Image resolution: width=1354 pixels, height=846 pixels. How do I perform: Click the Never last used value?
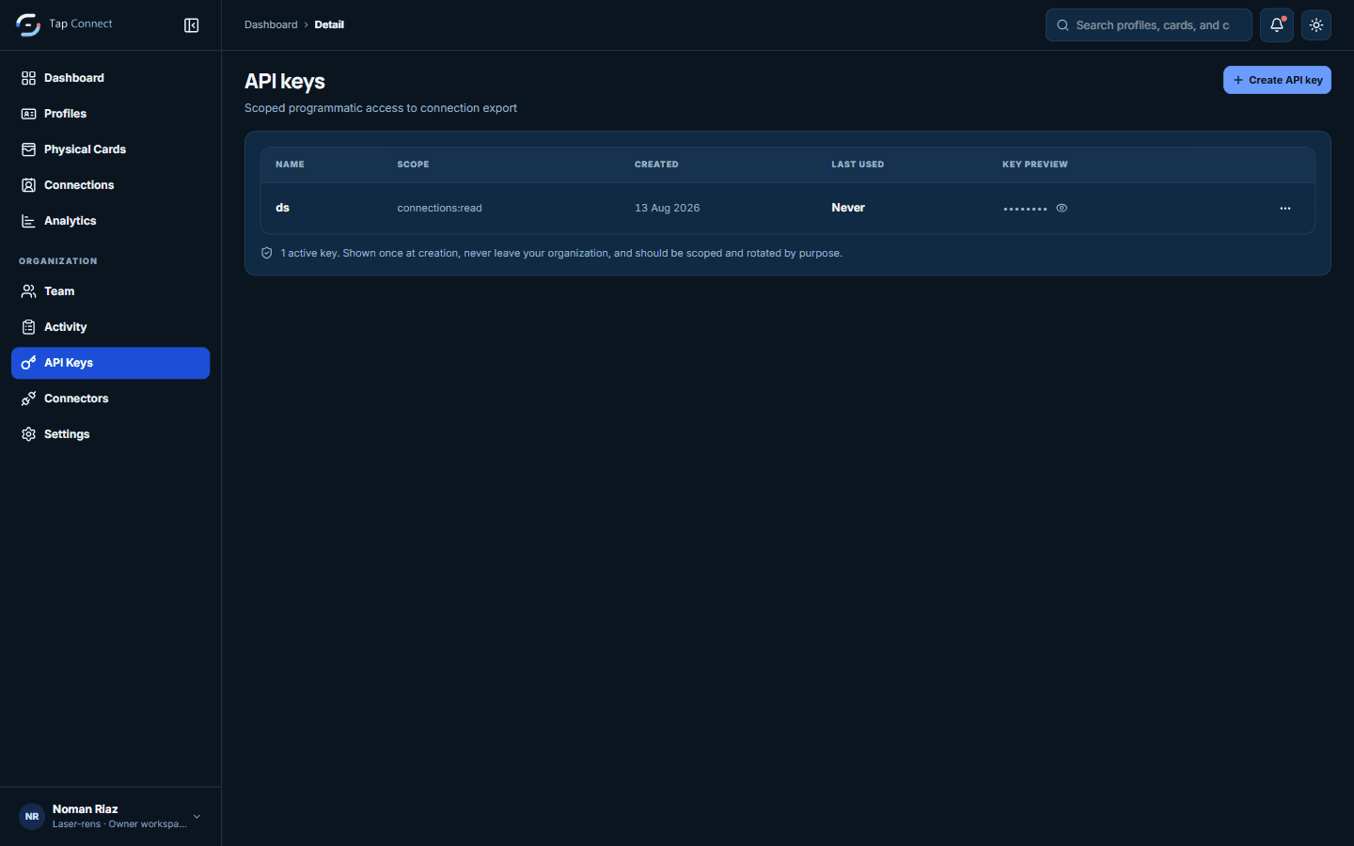click(848, 208)
